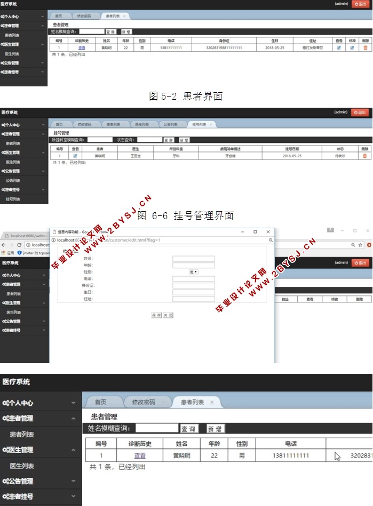Click the red trash icon in the 挂号管理 table row
The image size is (373, 506).
[365, 156]
